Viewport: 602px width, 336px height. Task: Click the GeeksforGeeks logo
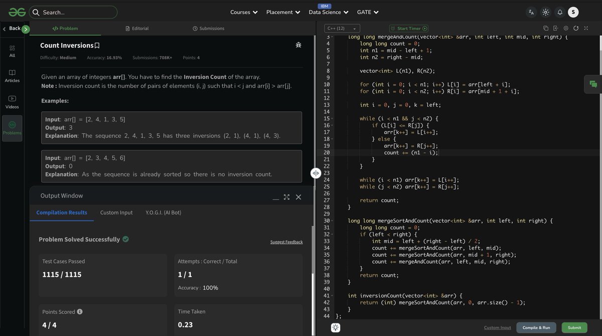(16, 12)
